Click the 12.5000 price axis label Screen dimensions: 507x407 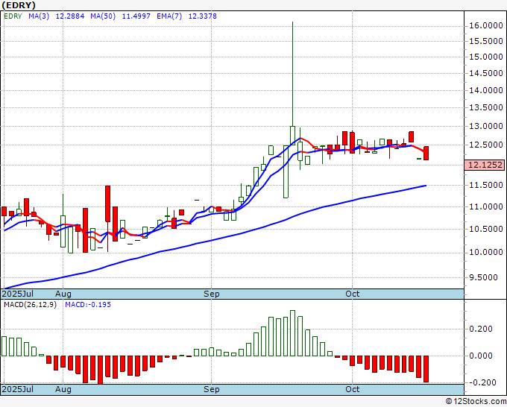tap(485, 145)
